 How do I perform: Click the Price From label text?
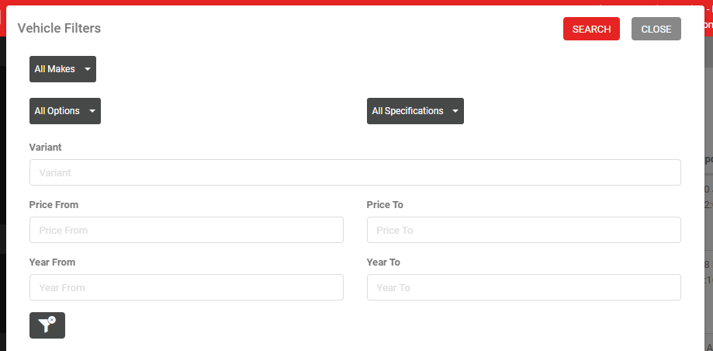coord(54,205)
